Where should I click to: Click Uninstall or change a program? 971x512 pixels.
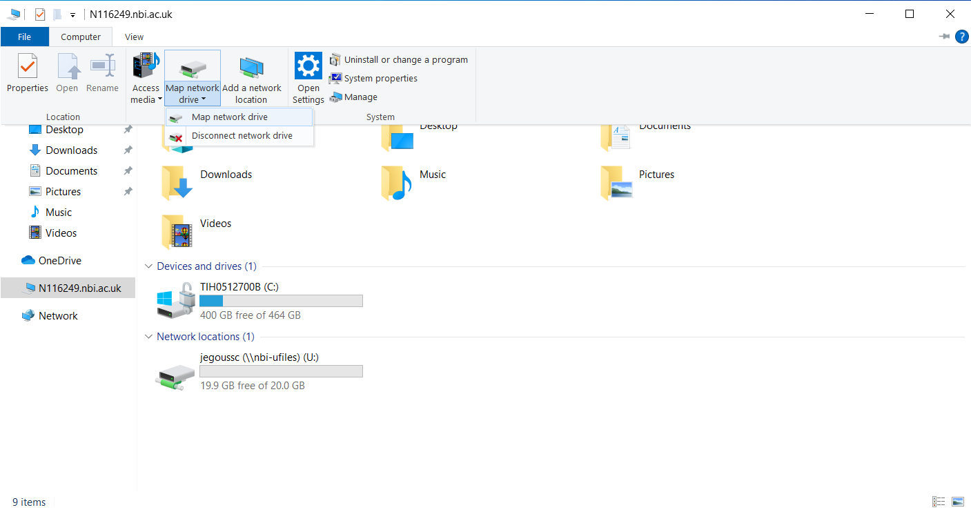[x=405, y=60]
